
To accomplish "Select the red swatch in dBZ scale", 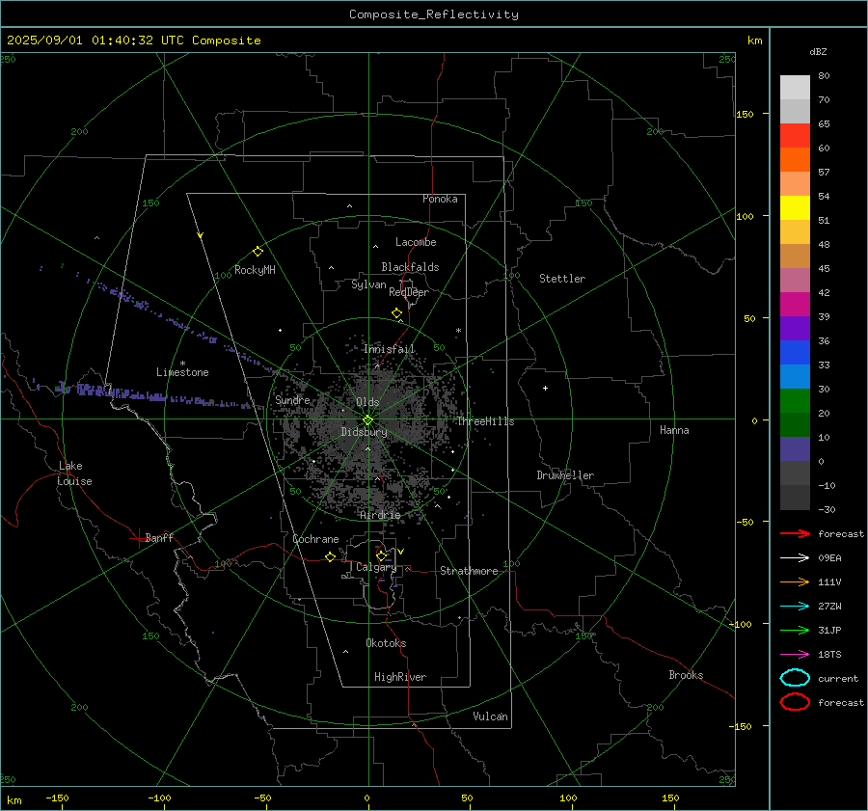I will 795,136.
